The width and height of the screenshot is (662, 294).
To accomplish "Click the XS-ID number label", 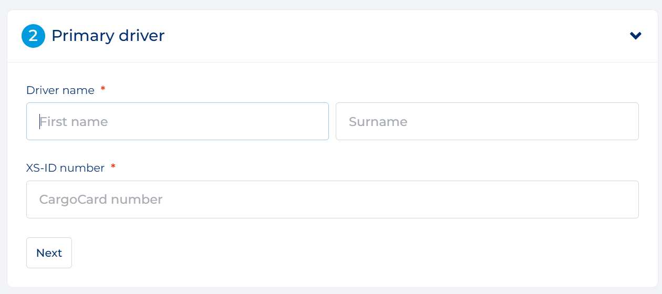I will (66, 168).
